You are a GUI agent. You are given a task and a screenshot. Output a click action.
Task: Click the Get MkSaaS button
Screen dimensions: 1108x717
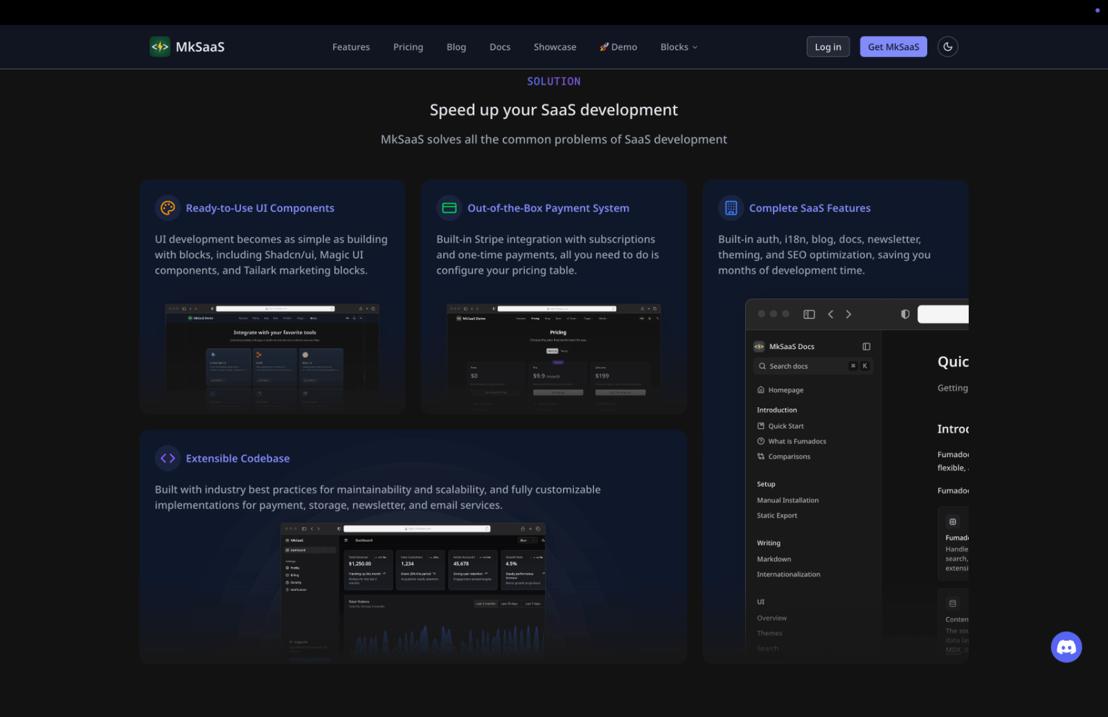tap(893, 46)
